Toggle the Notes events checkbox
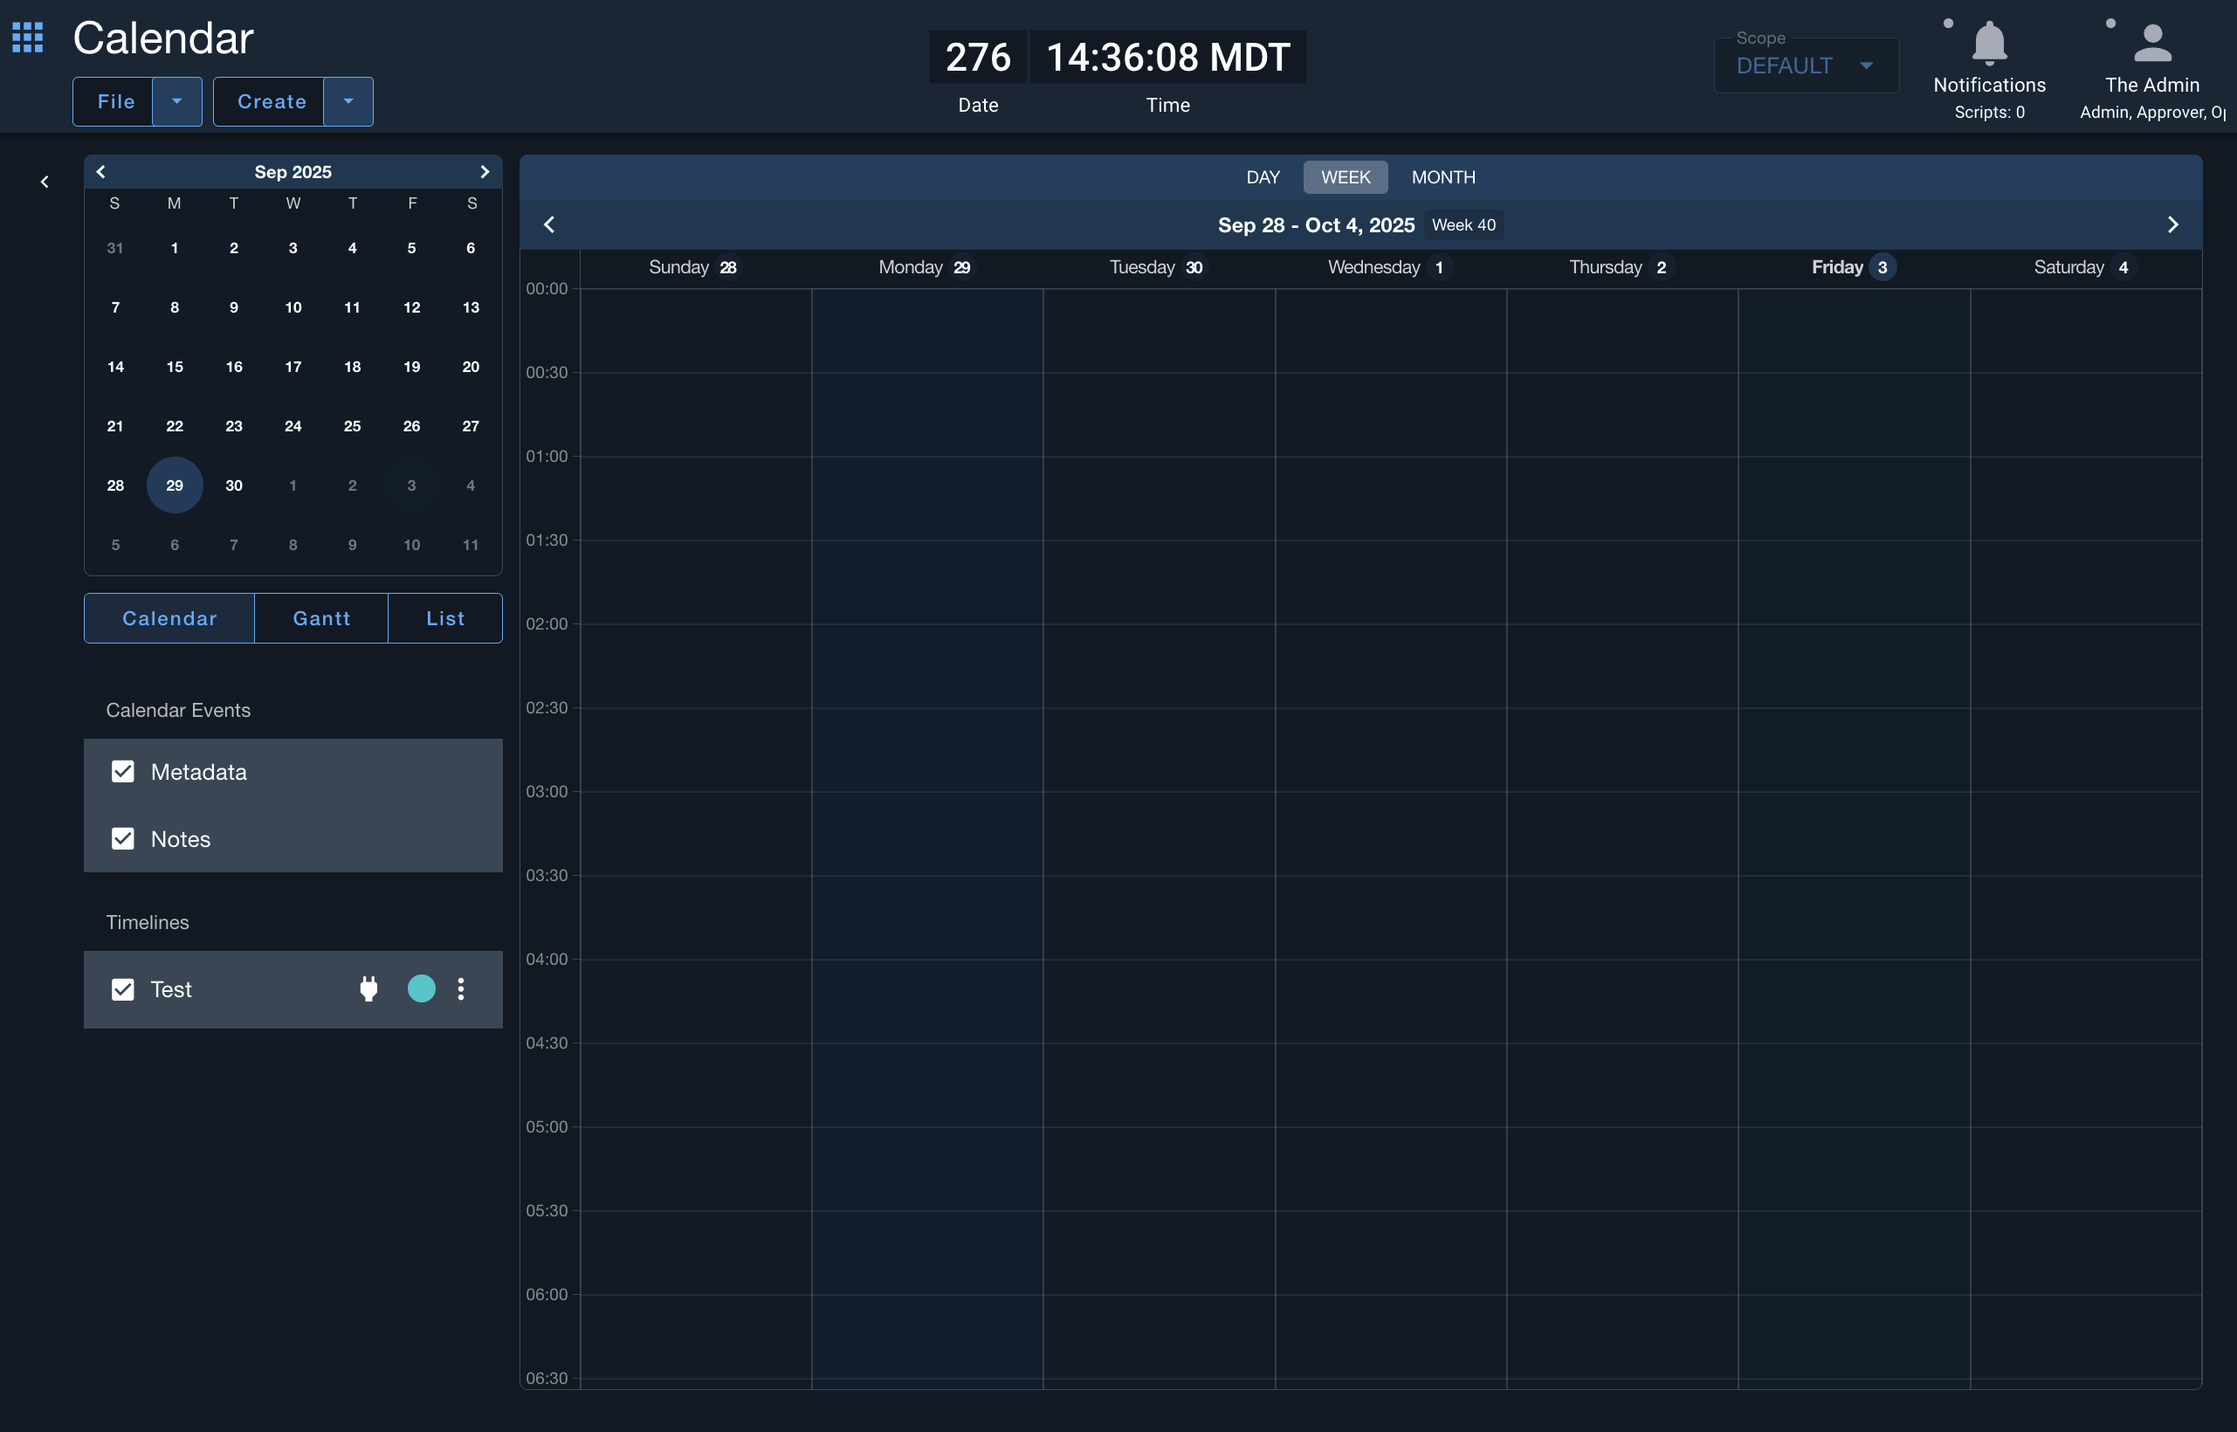 [x=123, y=839]
